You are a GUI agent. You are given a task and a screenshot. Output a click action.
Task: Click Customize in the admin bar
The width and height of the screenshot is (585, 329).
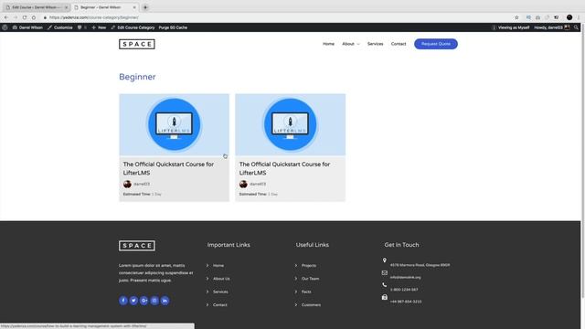coord(60,27)
